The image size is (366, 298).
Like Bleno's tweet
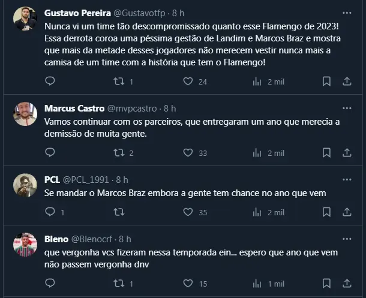pos(188,284)
